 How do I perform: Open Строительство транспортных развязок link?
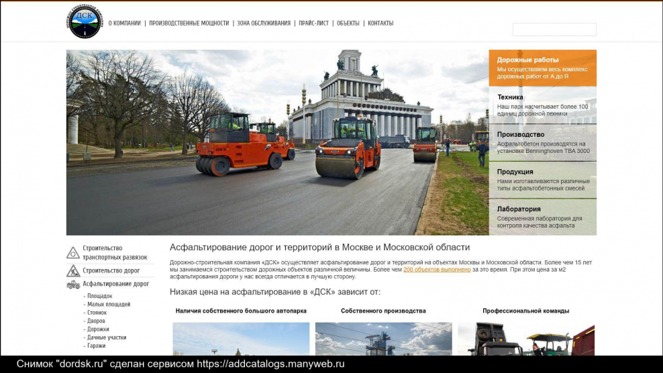pos(115,252)
